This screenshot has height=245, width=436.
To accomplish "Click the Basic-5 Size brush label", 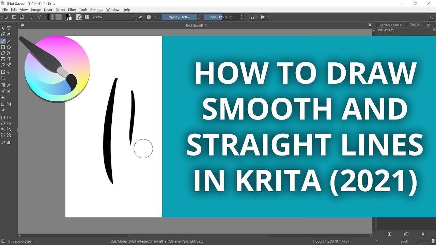I will [19, 241].
